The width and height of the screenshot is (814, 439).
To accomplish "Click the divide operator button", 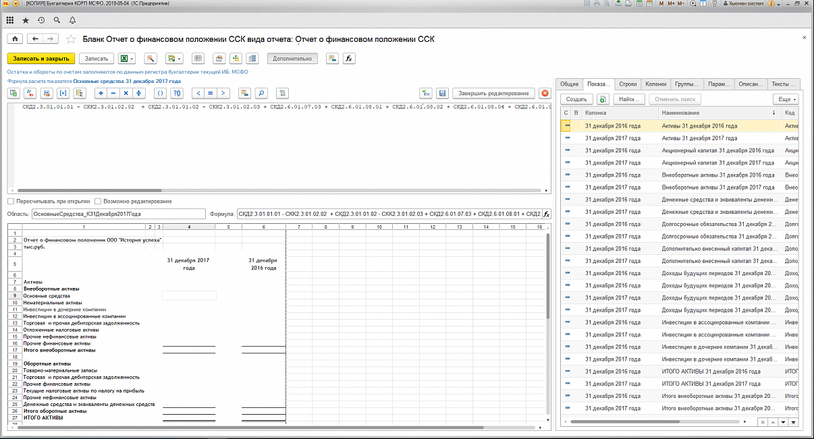I will [x=138, y=93].
